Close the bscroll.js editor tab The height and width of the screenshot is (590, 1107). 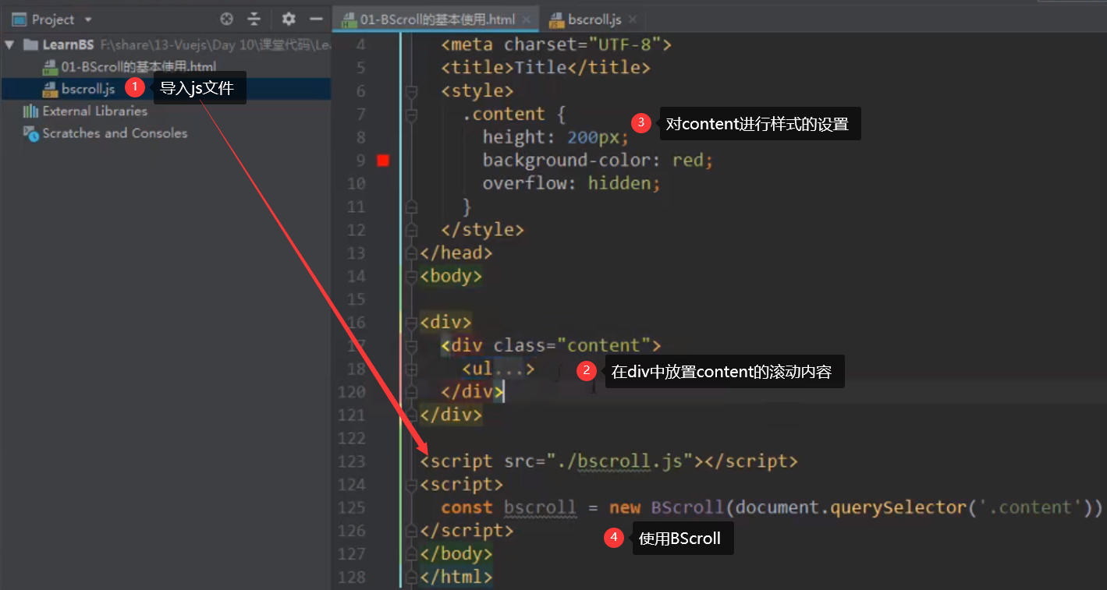(632, 19)
